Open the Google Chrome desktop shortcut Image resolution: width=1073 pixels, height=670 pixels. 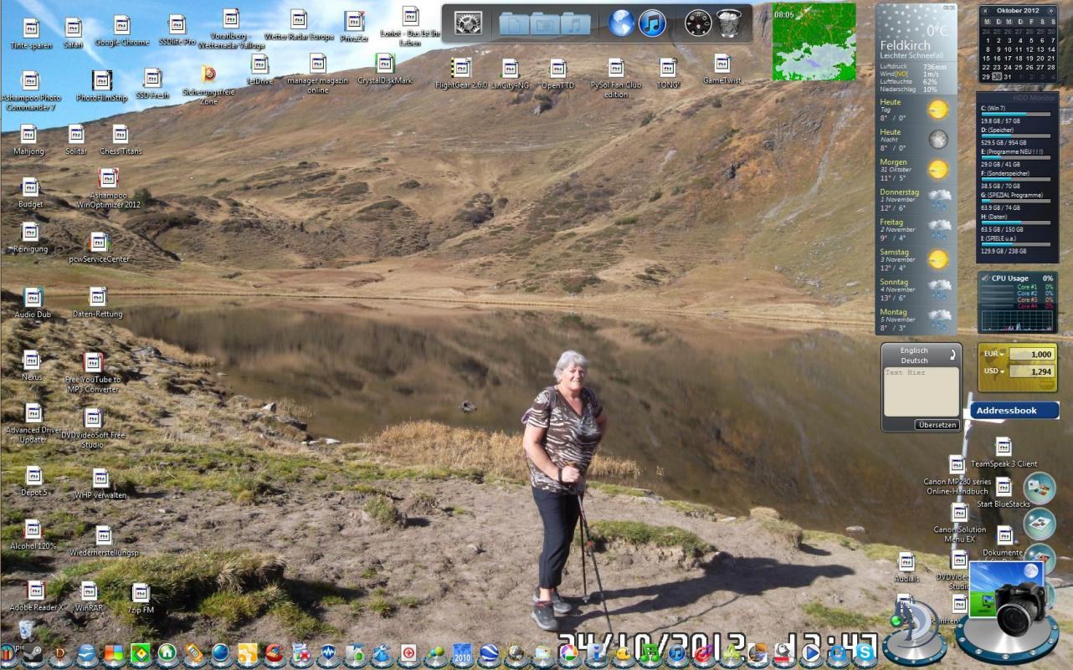coord(122,31)
